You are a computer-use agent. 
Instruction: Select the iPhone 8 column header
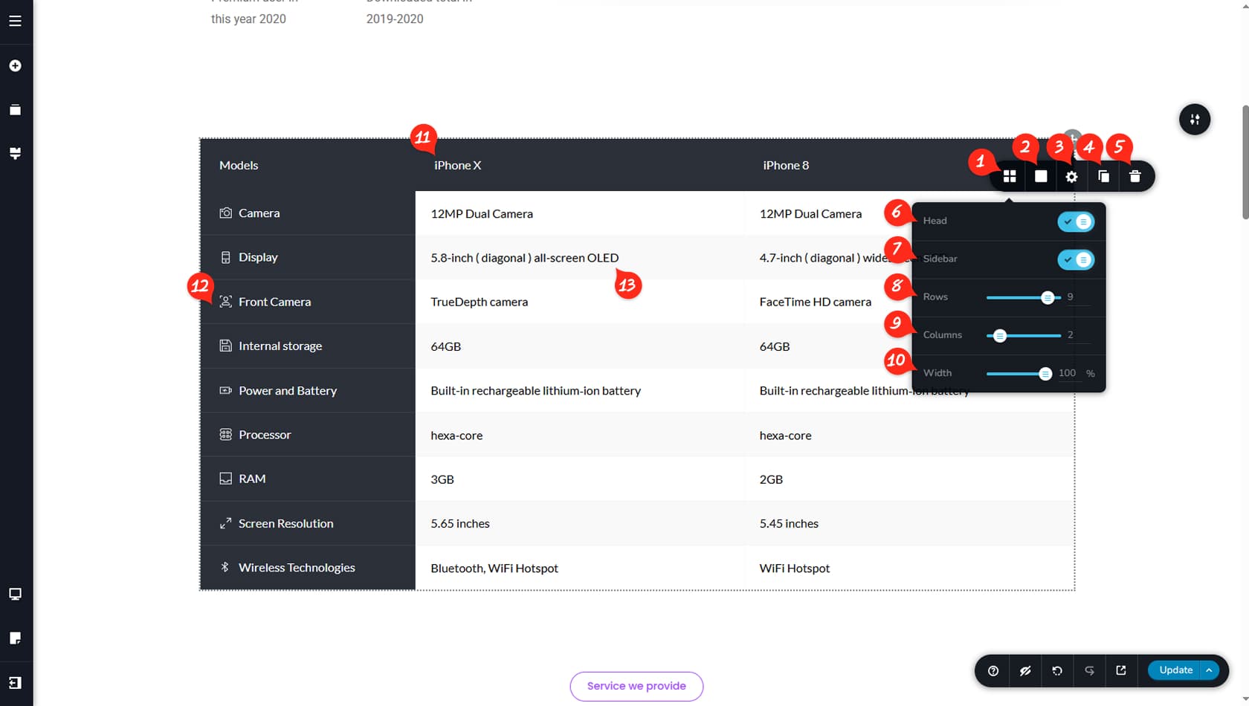point(786,165)
